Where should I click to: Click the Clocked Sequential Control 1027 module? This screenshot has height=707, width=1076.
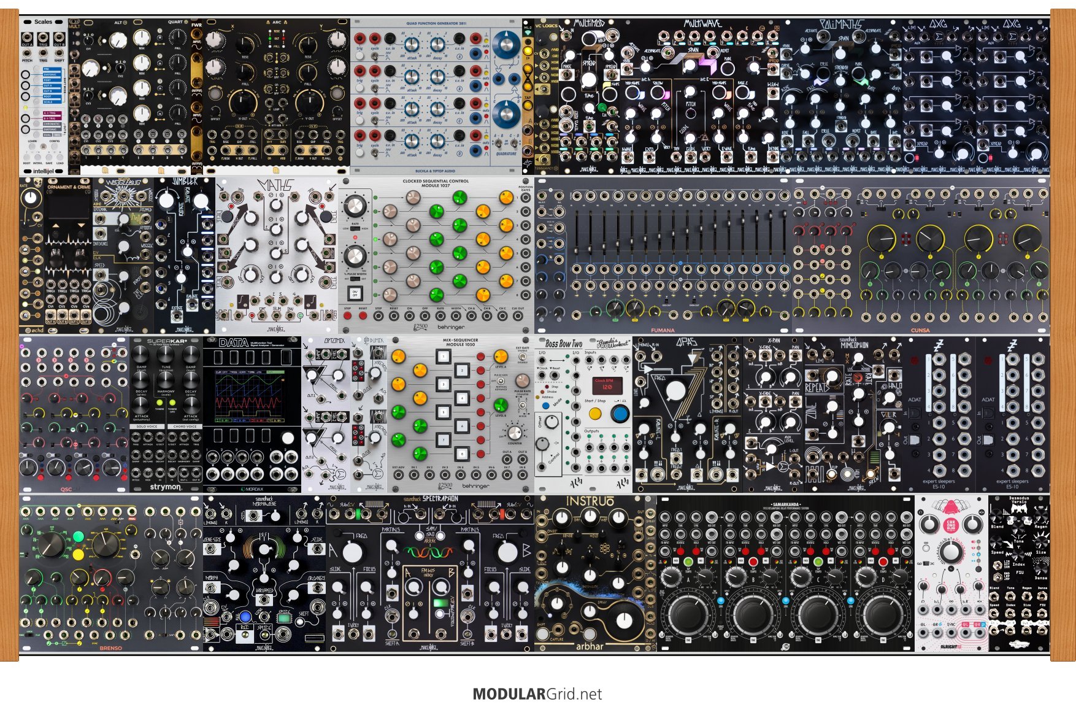[436, 255]
